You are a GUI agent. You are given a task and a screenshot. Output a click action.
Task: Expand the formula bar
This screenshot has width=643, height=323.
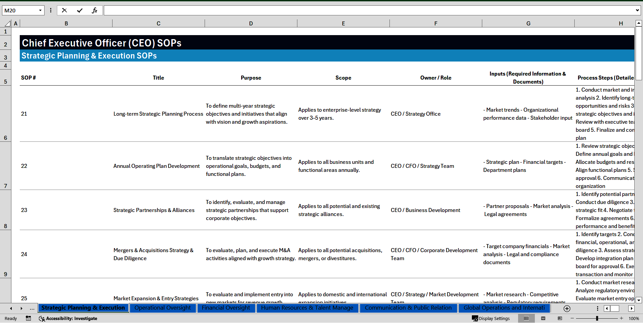coord(637,10)
